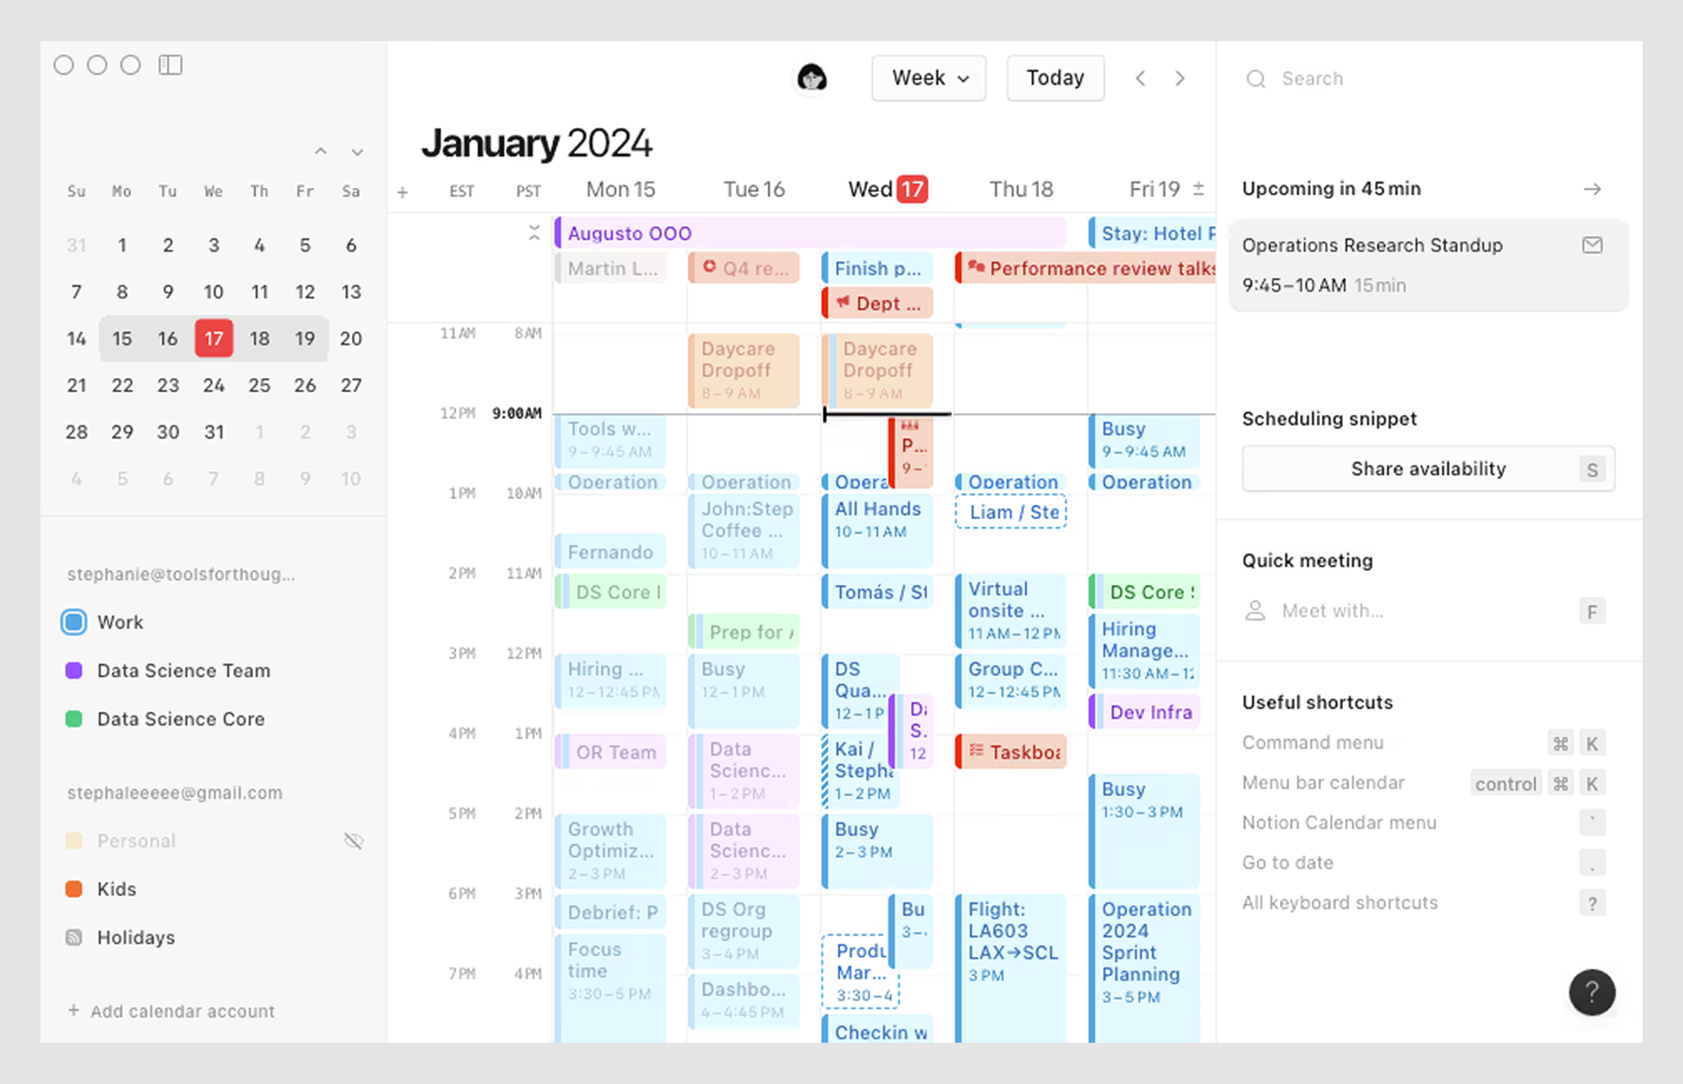Go to next week arrow
Viewport: 1683px width, 1084px height.
pyautogui.click(x=1180, y=78)
